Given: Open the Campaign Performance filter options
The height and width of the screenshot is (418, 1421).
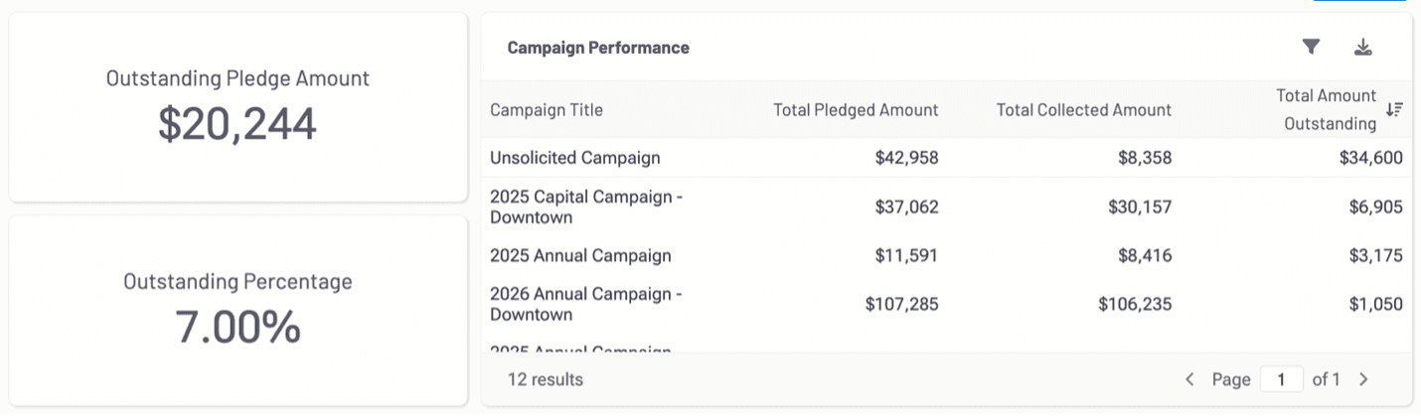Looking at the screenshot, I should pyautogui.click(x=1311, y=47).
